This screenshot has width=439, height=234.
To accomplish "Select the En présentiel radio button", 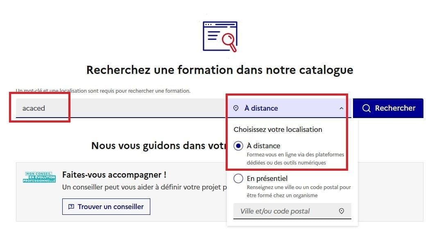I will click(238, 179).
